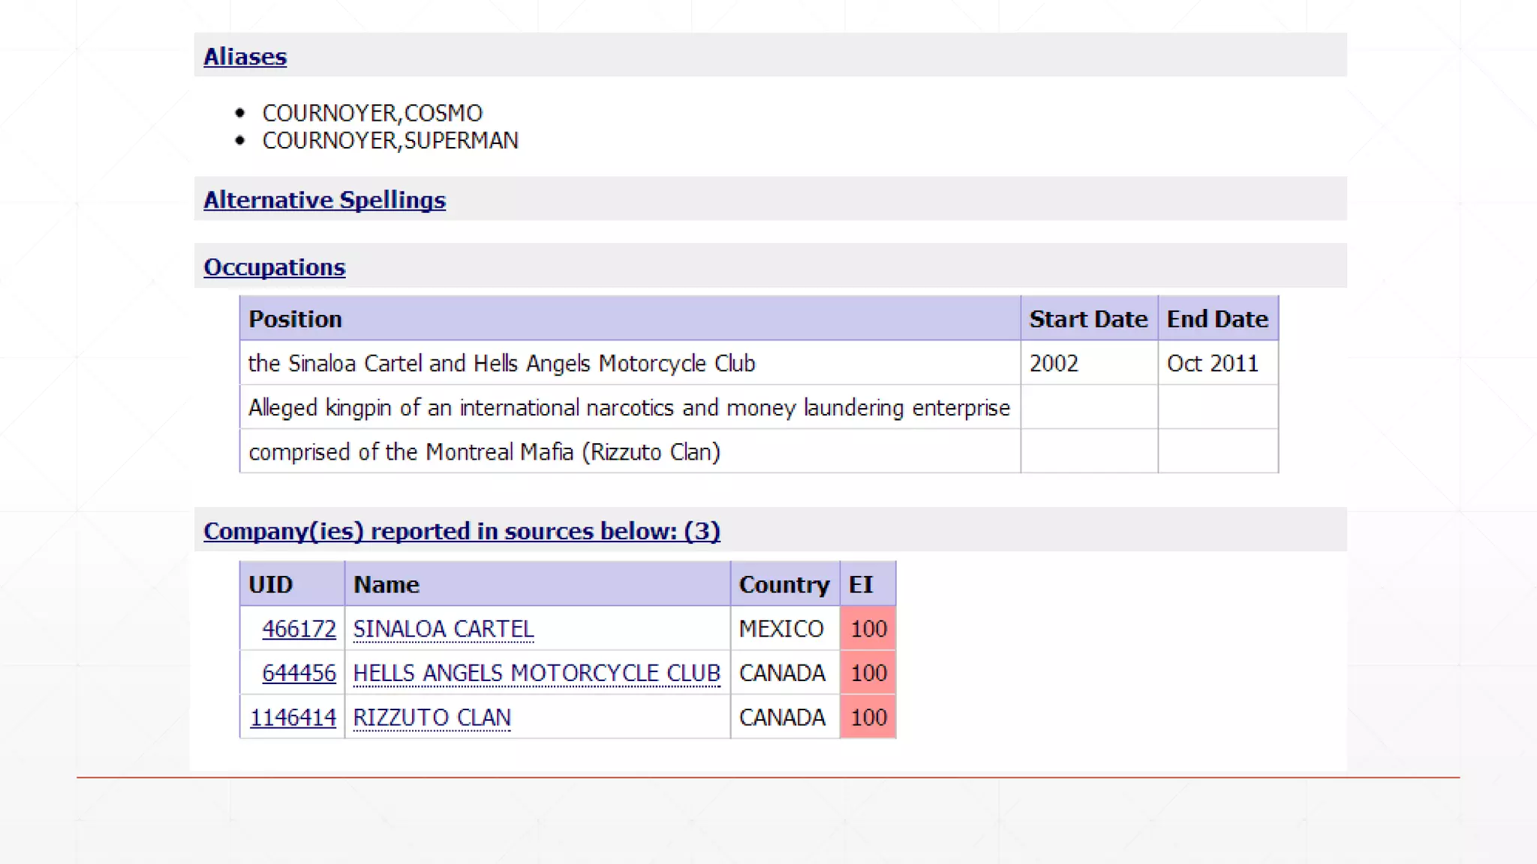Open UID 466172 link
Image resolution: width=1537 pixels, height=864 pixels.
299,629
